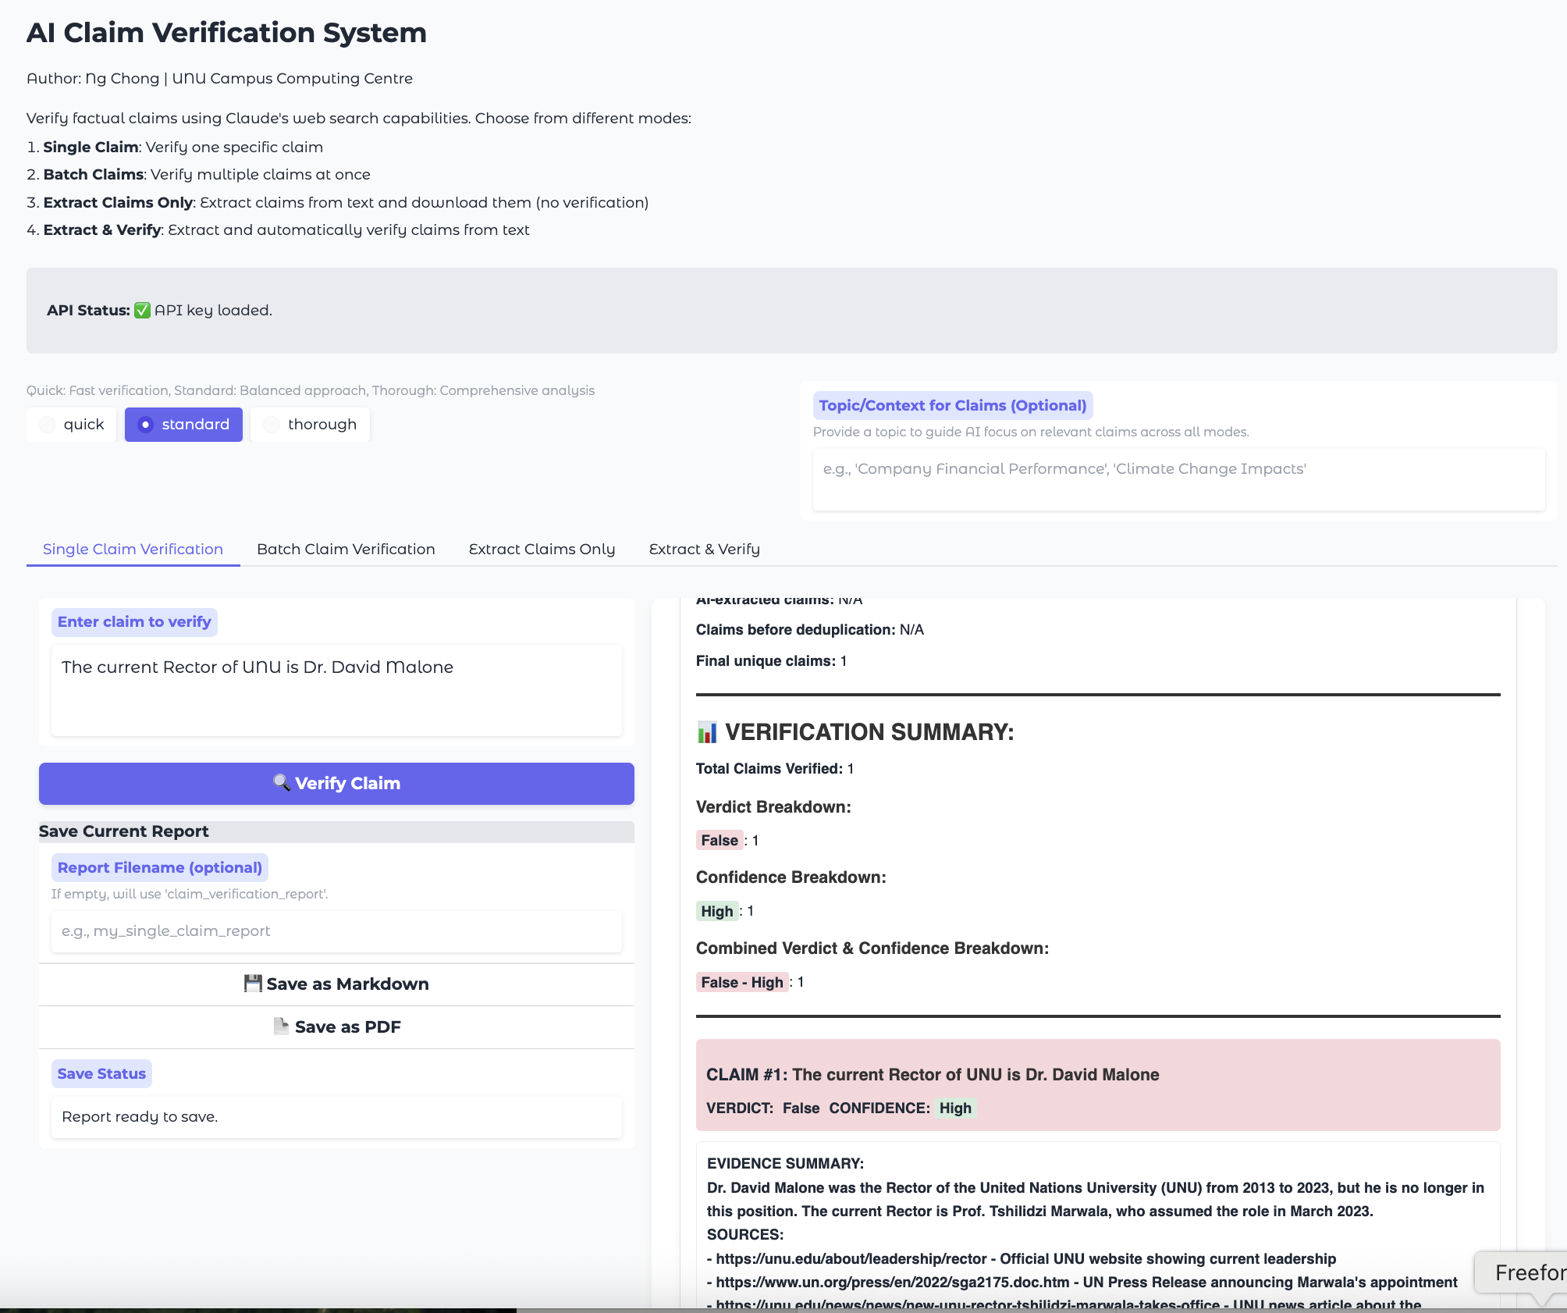Click the floppy disk icon beside Save as Markdown
Viewport: 1567px width, 1313px height.
coord(252,983)
